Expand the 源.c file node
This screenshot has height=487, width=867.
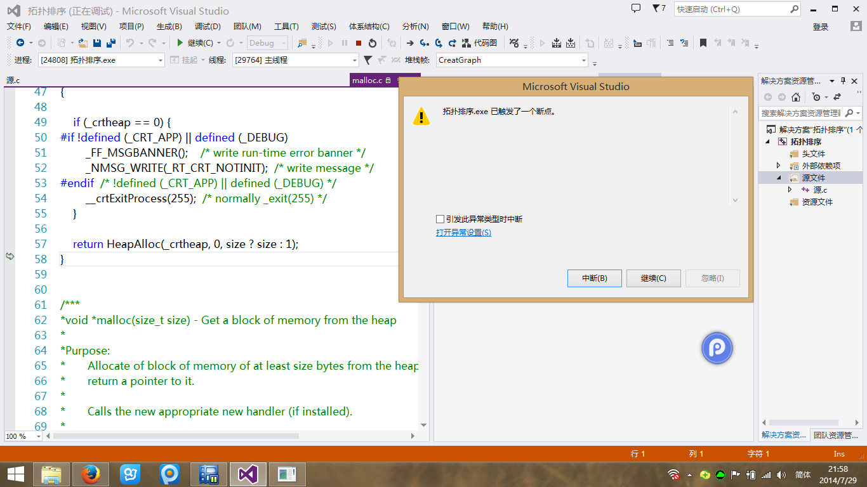click(790, 190)
